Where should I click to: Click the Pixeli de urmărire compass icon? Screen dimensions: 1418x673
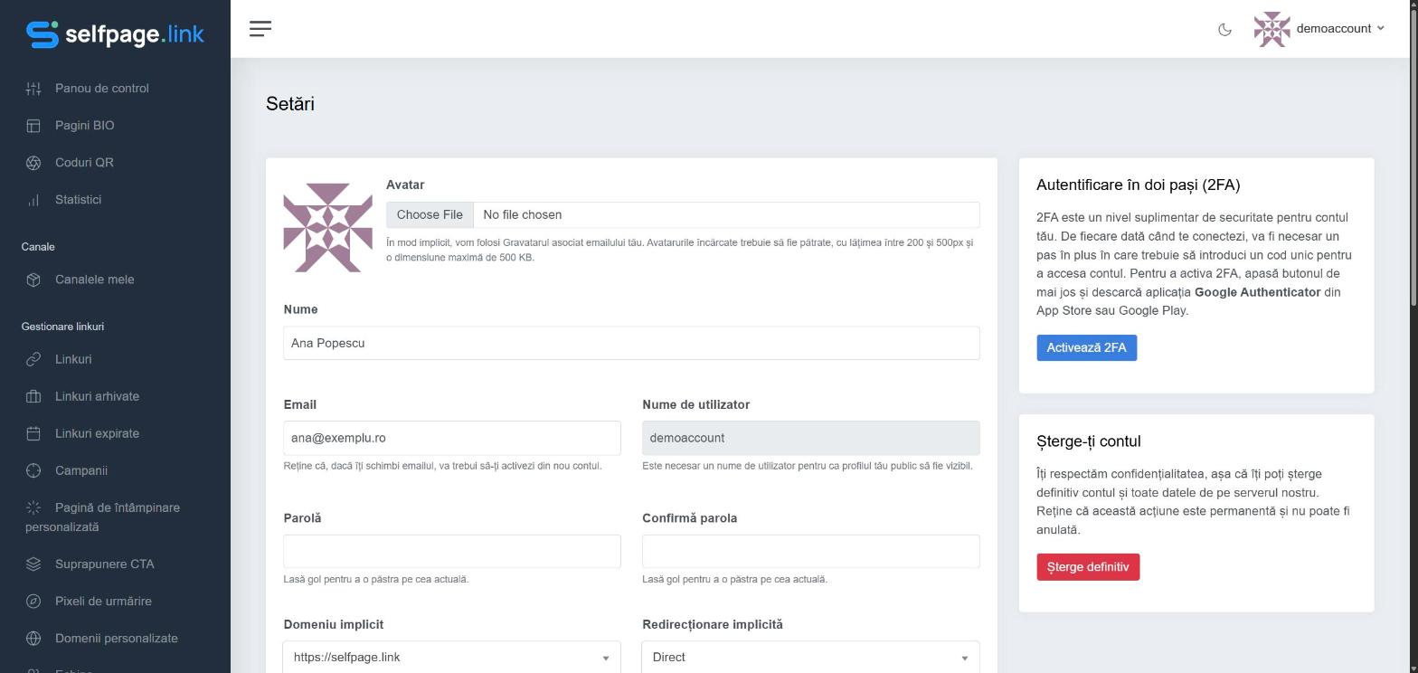click(33, 602)
